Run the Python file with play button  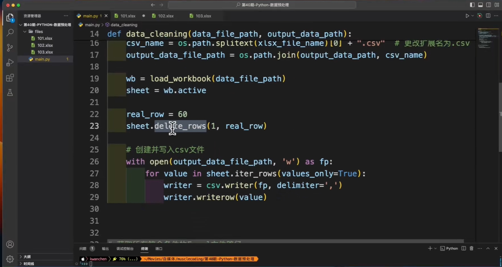pos(467,16)
